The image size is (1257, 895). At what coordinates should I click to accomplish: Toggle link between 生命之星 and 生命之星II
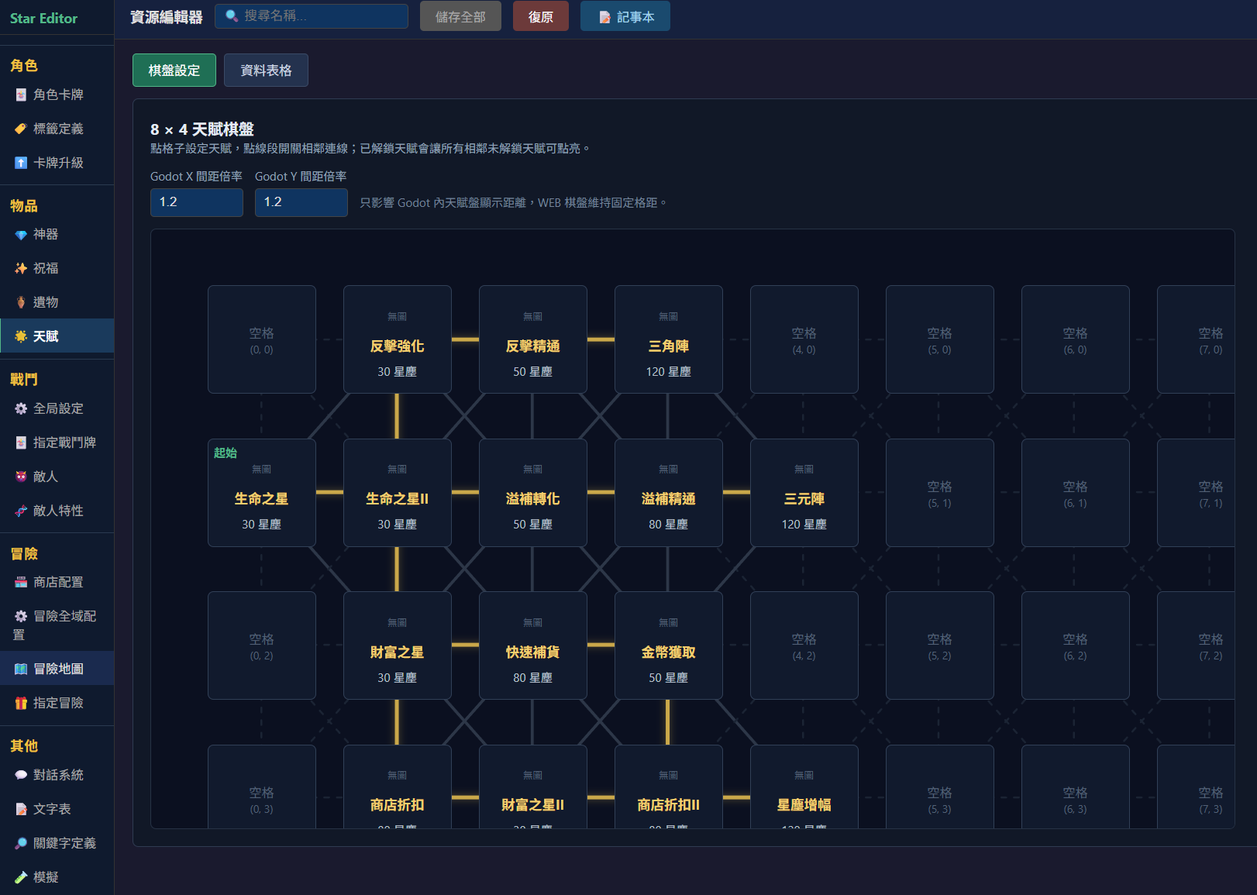tap(329, 492)
